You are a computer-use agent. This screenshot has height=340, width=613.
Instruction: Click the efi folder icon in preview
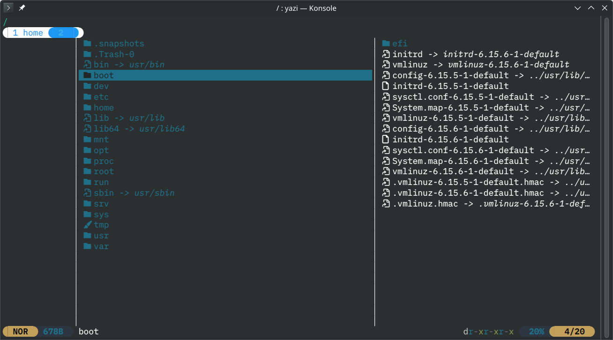(386, 44)
